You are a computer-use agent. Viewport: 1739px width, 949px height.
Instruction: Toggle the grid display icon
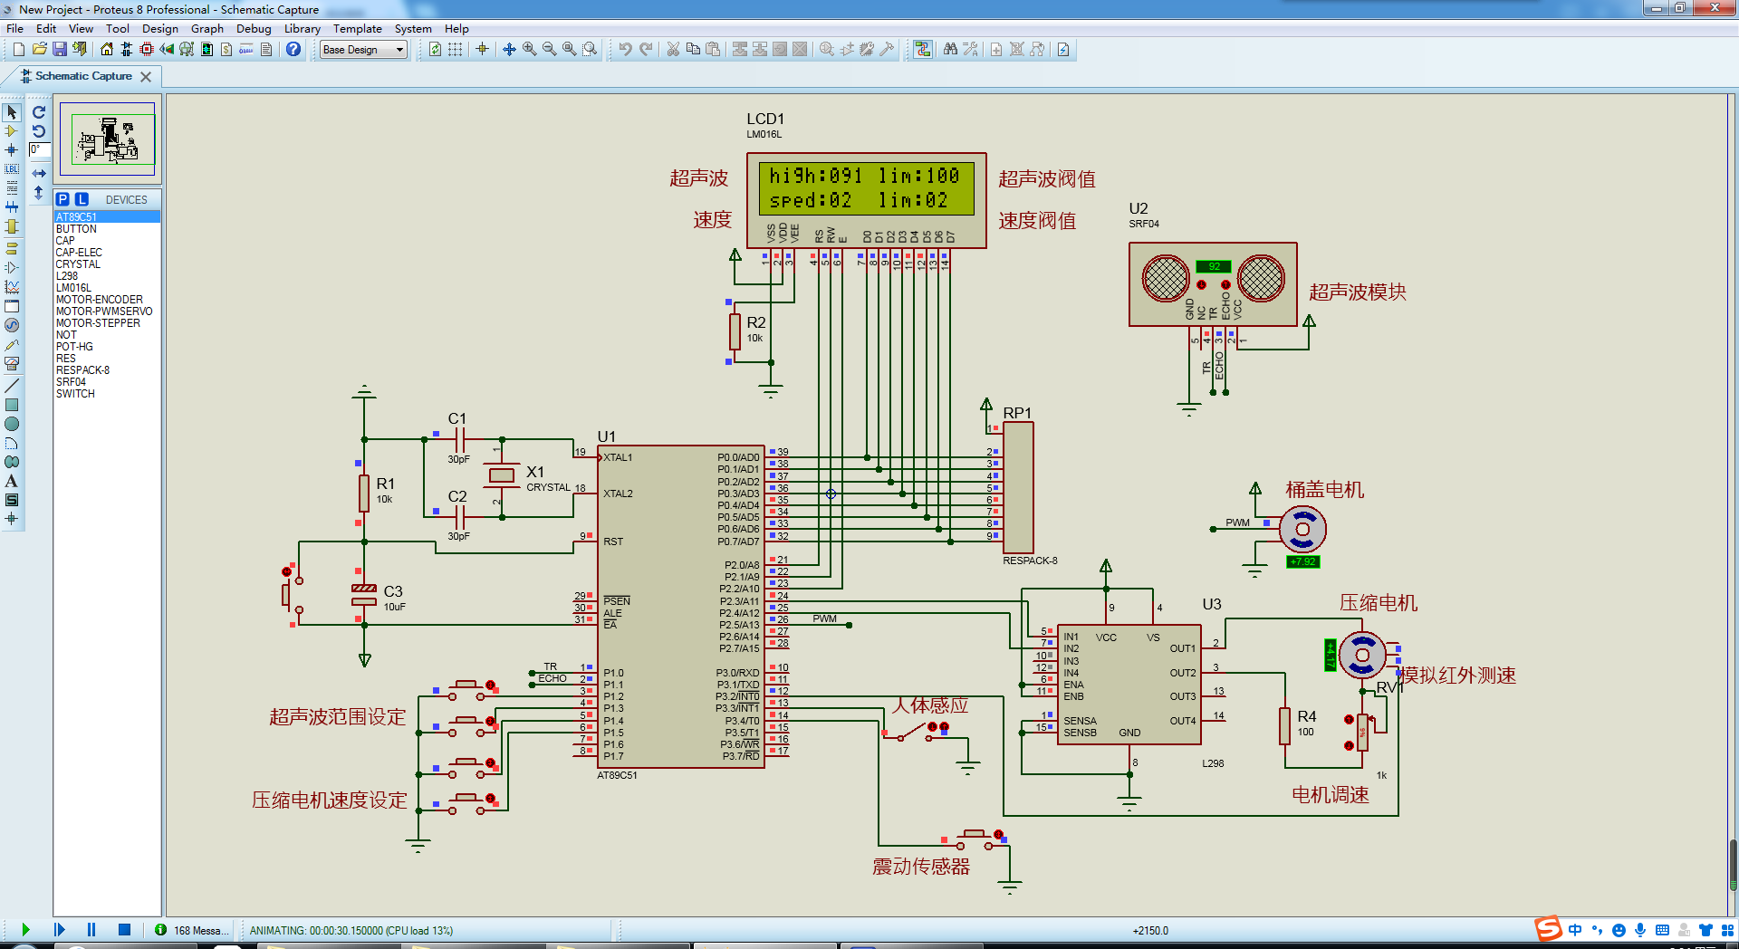coord(456,50)
